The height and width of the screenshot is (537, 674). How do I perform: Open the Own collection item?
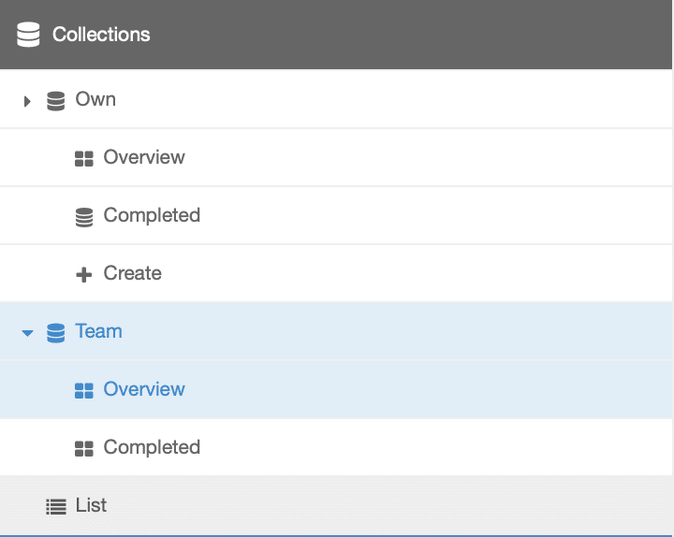(95, 99)
